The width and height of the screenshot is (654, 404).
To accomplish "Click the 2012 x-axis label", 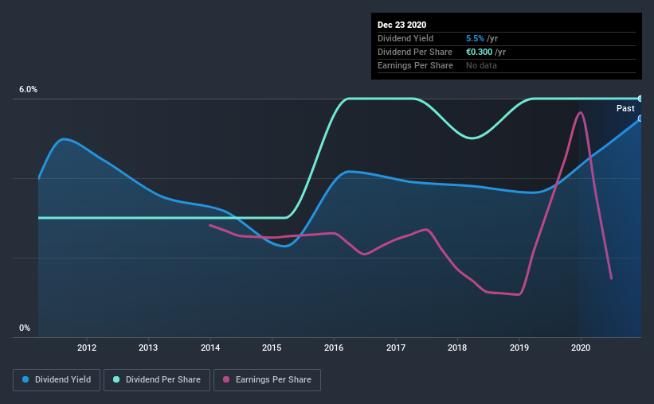I will tap(87, 348).
